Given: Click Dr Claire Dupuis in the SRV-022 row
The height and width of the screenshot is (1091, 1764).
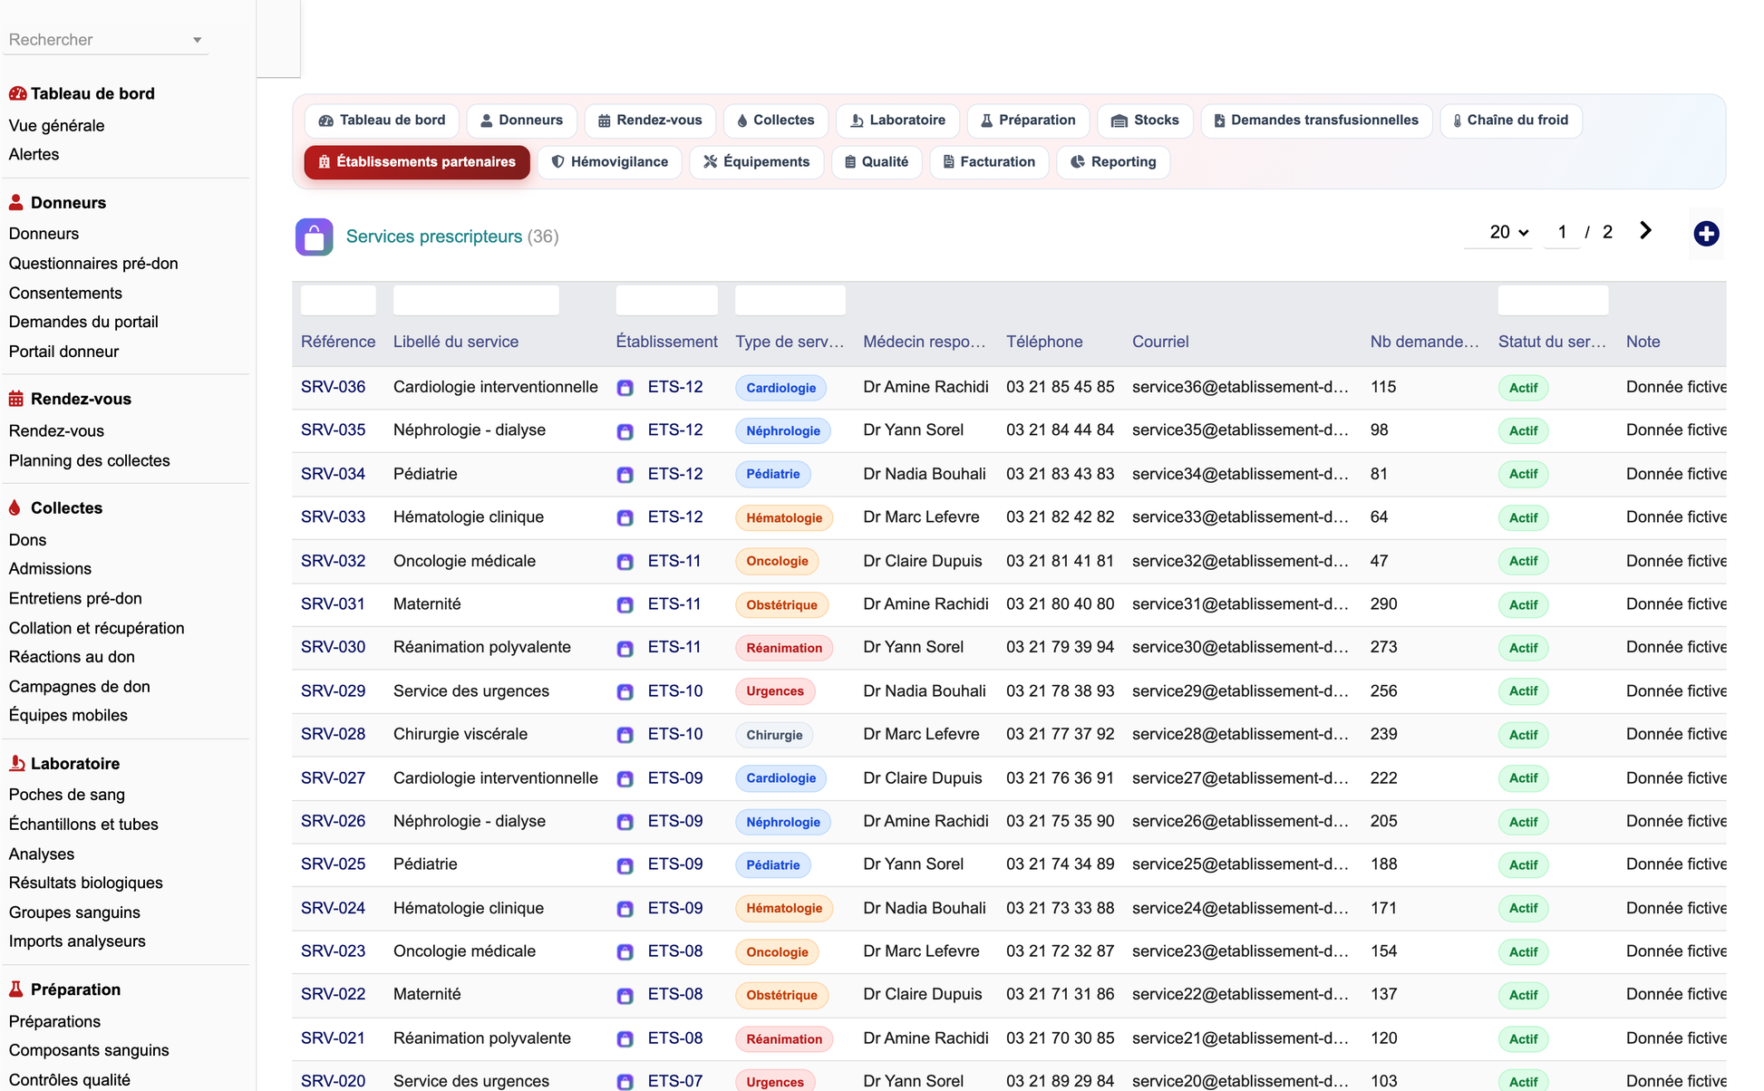Looking at the screenshot, I should tap(923, 994).
